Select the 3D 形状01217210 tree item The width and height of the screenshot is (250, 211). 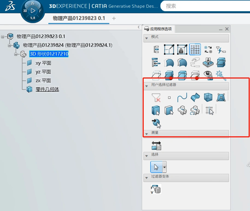pos(49,54)
